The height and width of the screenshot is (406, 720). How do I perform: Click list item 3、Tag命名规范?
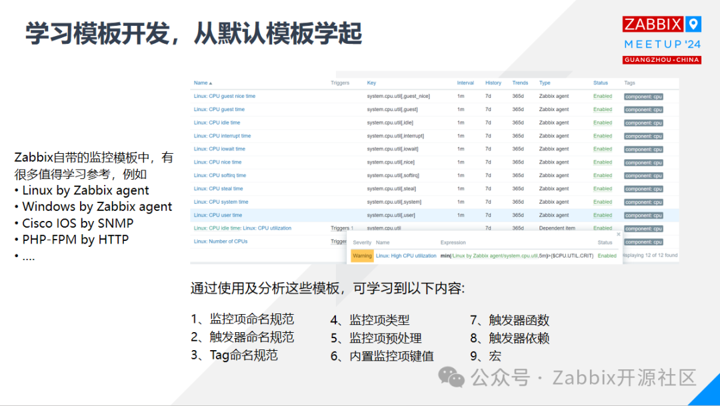[234, 355]
